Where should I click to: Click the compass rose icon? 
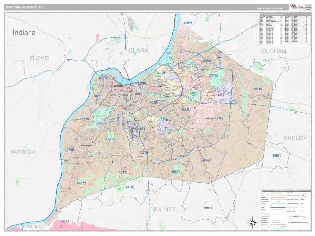[252, 223]
